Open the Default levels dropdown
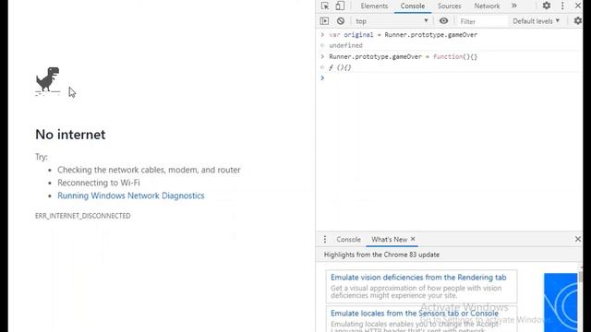The image size is (591, 332). (536, 21)
